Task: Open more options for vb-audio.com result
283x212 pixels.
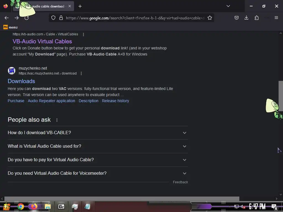Action: (x=83, y=34)
